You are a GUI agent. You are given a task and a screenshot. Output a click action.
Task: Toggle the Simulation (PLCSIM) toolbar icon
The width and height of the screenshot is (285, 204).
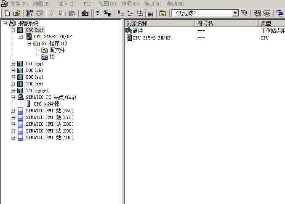[267, 13]
